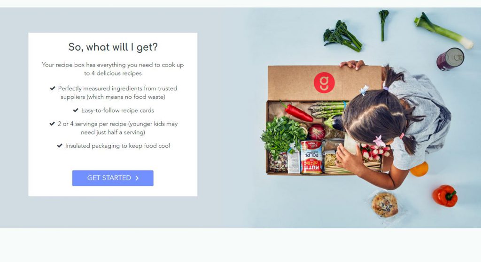
Task: Click checkmark next to Insulated packaging
Action: pyautogui.click(x=60, y=146)
